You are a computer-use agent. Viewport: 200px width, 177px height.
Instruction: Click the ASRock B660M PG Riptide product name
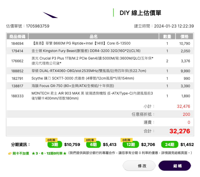pos(81,43)
